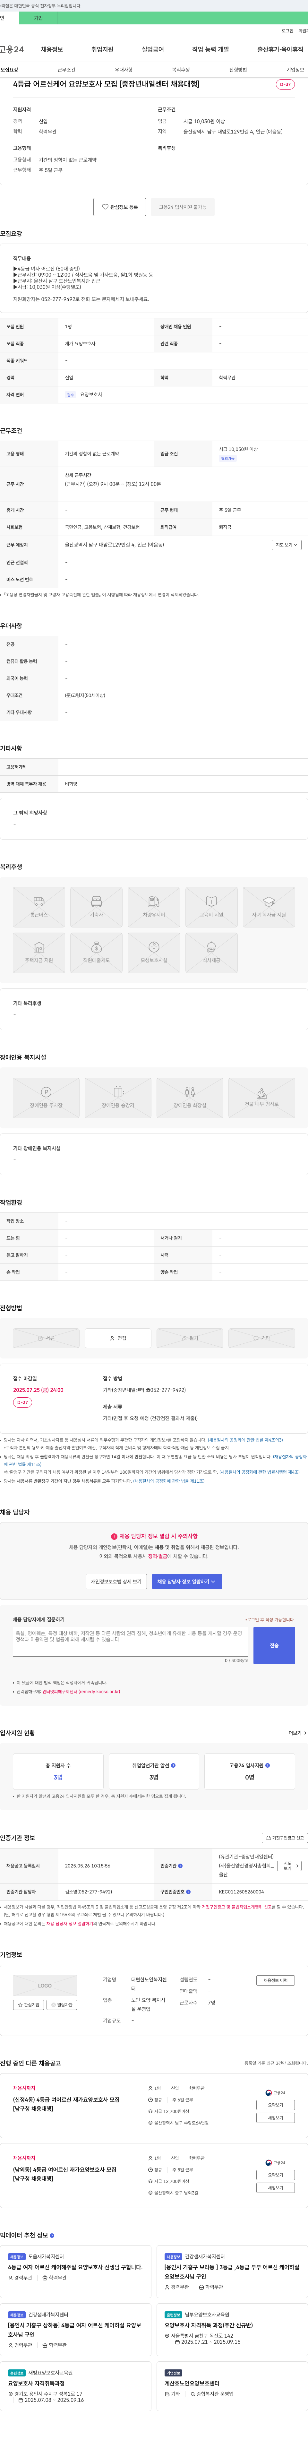Screen dimensions: 308x2440
Task: Open the 채용정보 menu
Action: click(x=51, y=49)
